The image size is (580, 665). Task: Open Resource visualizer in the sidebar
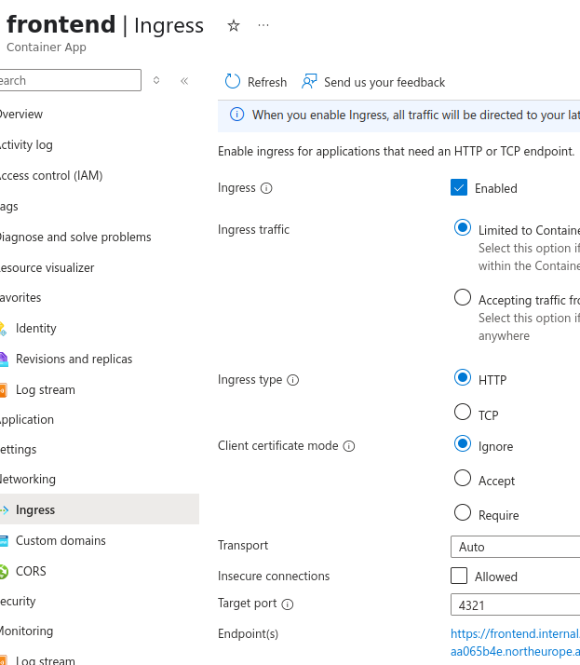pyautogui.click(x=47, y=267)
